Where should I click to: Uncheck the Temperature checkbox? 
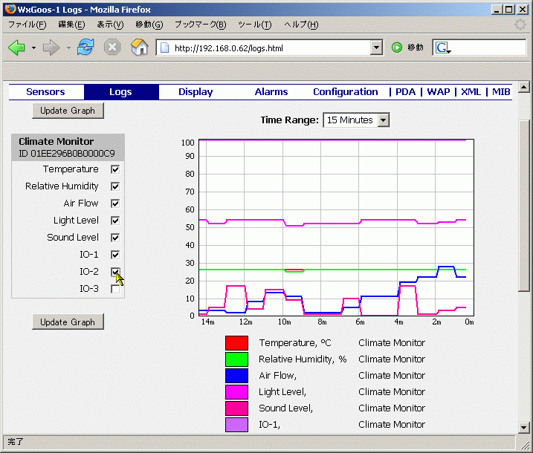(115, 169)
